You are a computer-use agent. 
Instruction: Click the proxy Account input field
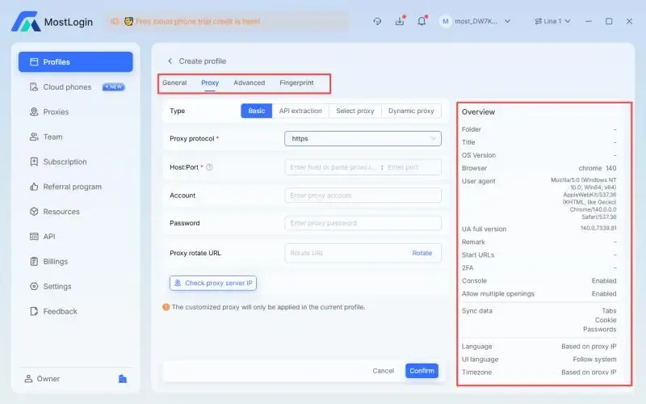[x=363, y=196]
